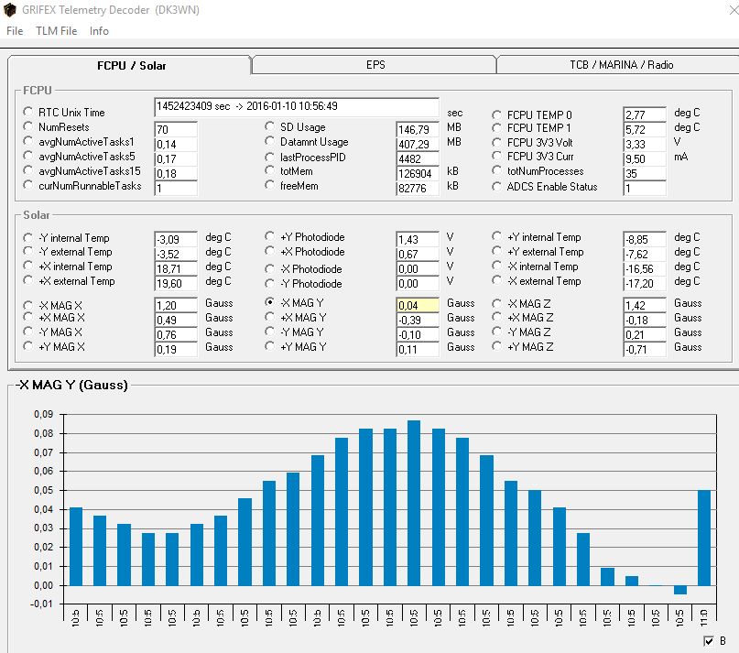Image resolution: width=739 pixels, height=653 pixels.
Task: Select SD Usage radio button
Action: click(269, 126)
